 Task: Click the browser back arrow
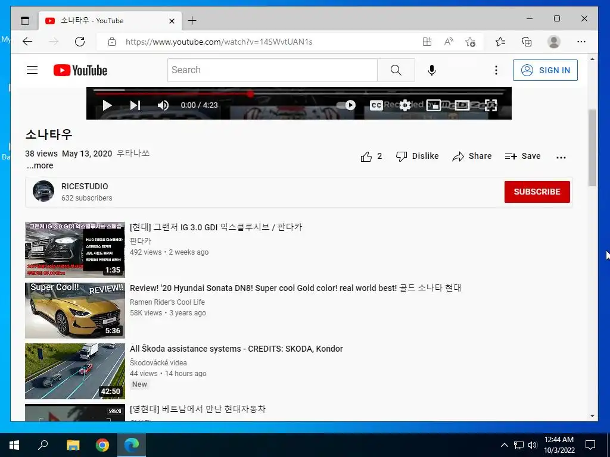[27, 42]
